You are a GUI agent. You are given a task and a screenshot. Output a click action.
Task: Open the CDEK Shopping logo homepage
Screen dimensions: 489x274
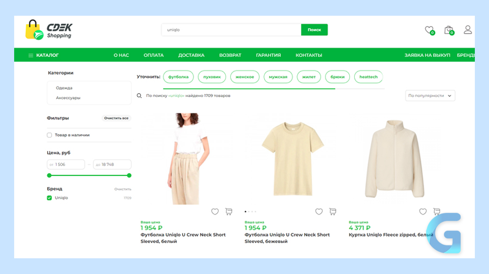tap(49, 30)
